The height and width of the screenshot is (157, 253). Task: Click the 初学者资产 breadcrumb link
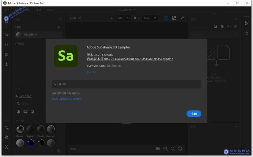(26, 96)
